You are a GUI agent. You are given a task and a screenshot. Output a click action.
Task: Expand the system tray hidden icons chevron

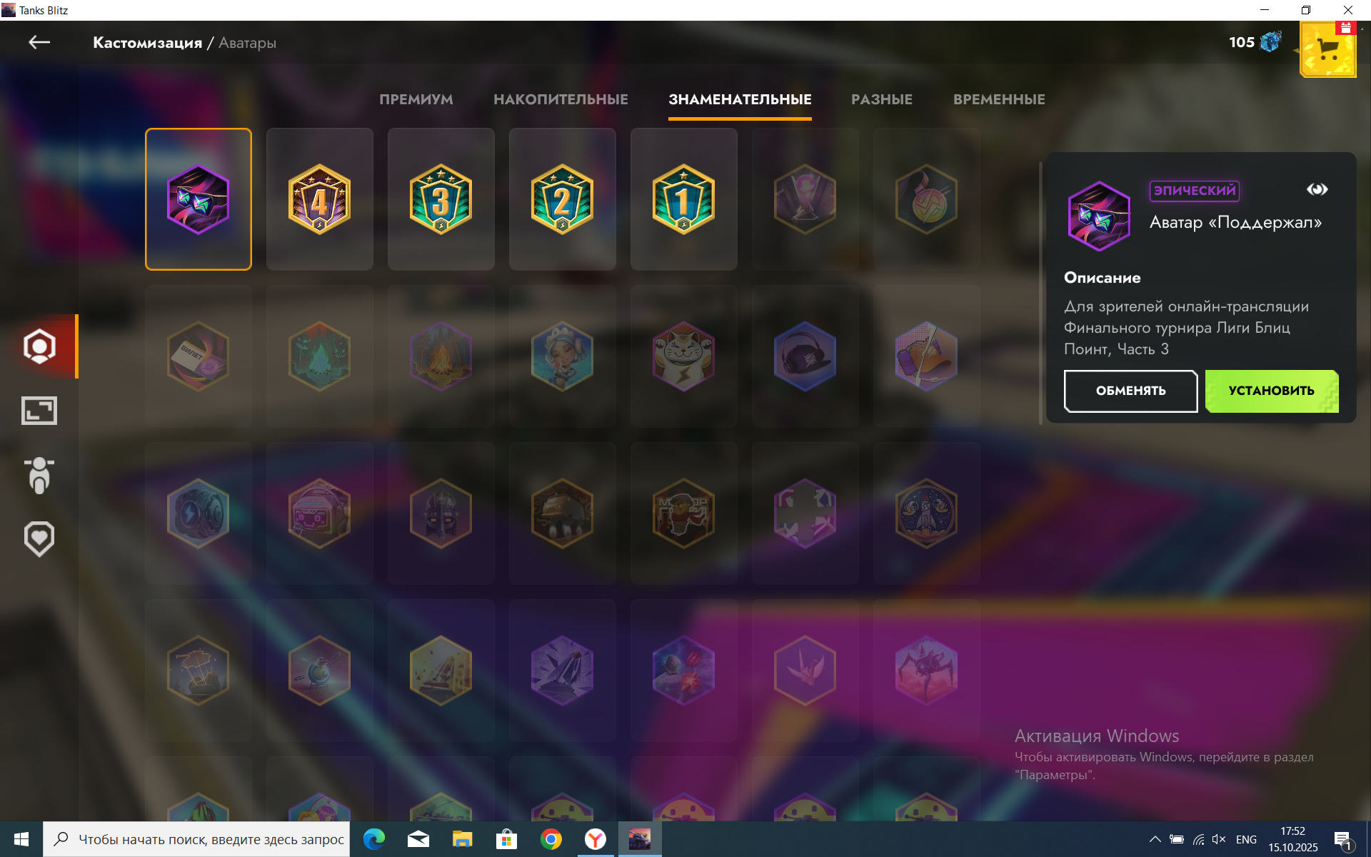(x=1155, y=839)
